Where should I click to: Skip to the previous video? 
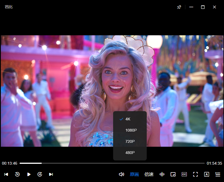click(x=6, y=174)
